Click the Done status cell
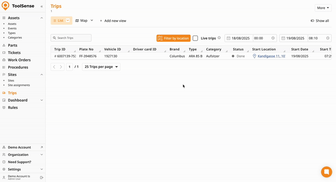The width and height of the screenshot is (336, 182). (x=238, y=56)
